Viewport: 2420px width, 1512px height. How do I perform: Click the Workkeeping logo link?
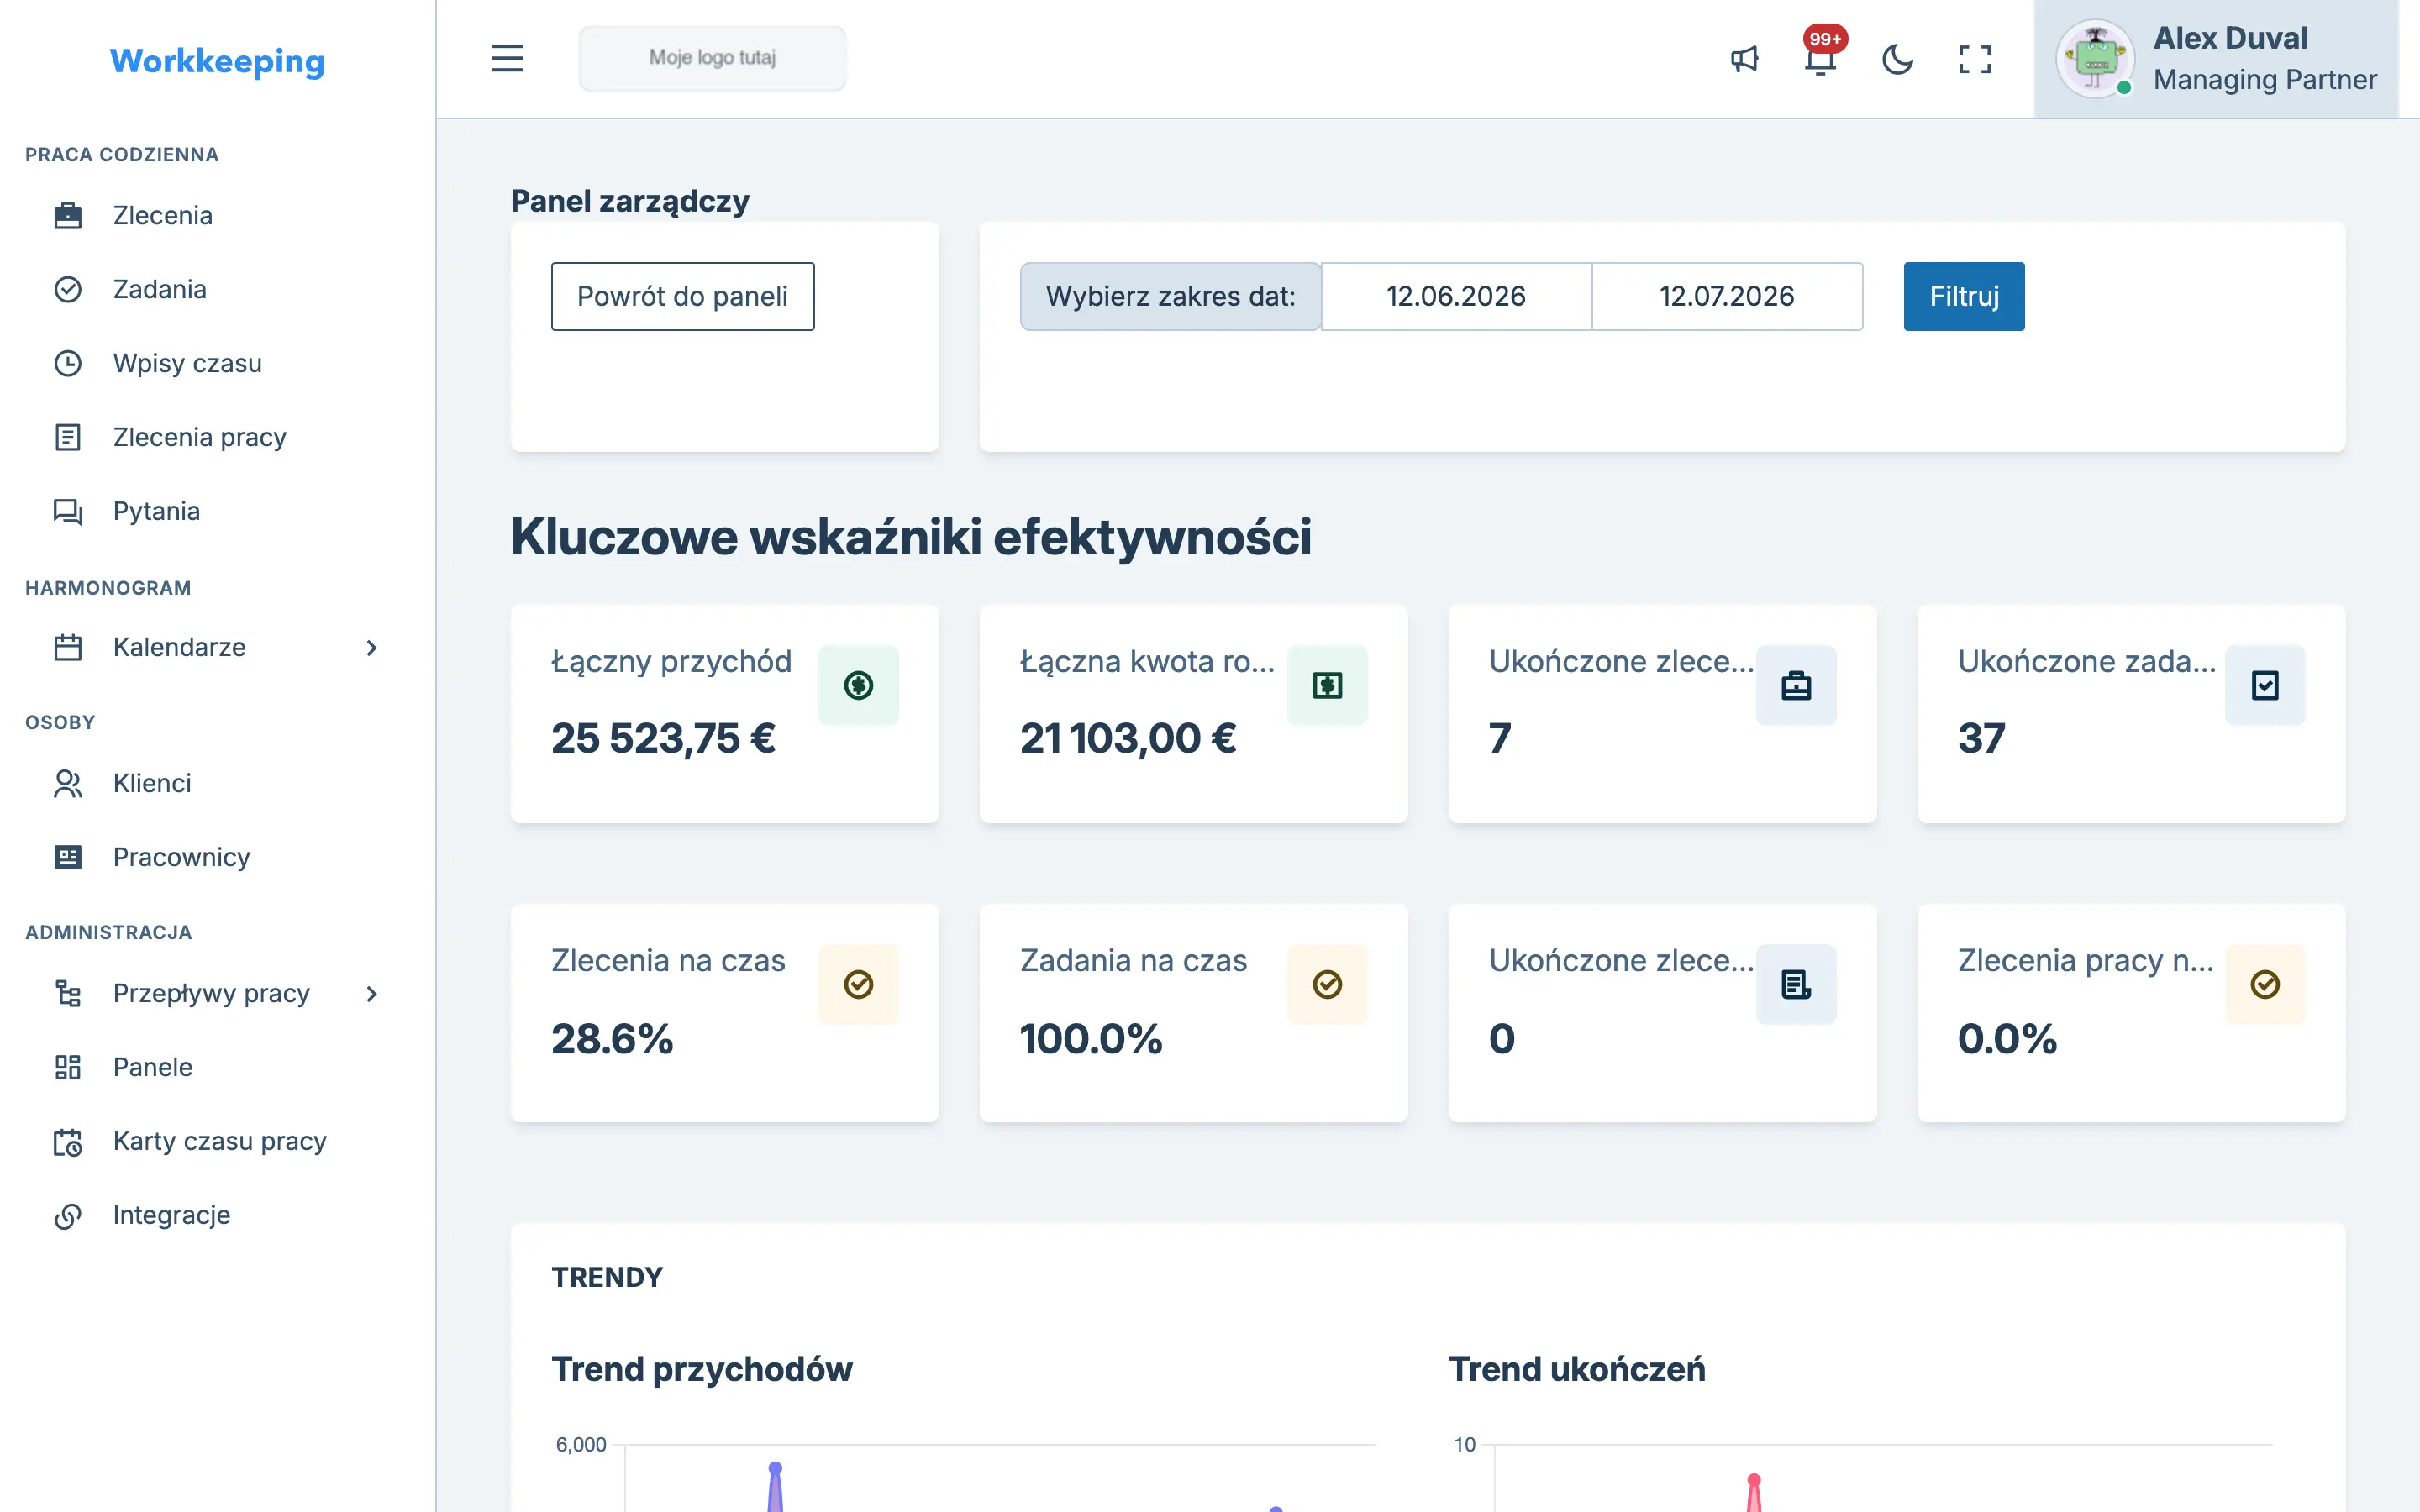(217, 61)
